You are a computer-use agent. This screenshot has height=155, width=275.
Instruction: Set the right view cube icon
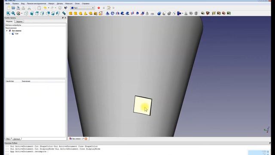point(42,13)
